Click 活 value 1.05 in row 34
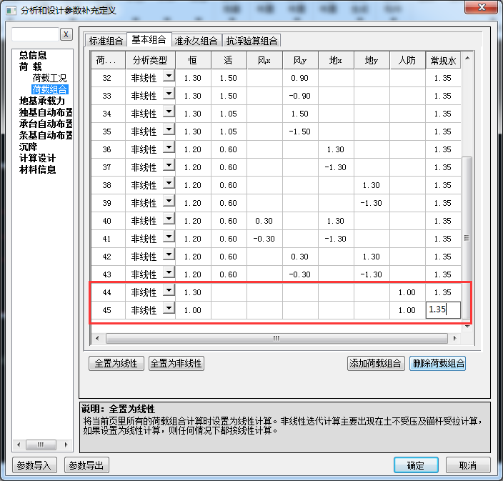Image resolution: width=503 pixels, height=481 pixels. (x=229, y=114)
